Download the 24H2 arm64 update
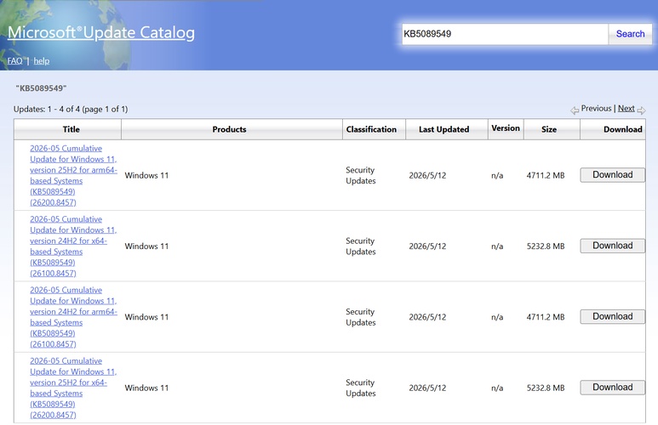 (612, 316)
